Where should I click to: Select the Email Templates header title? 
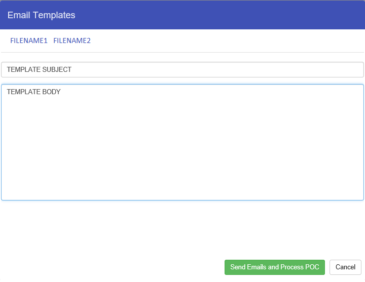[x=41, y=15]
